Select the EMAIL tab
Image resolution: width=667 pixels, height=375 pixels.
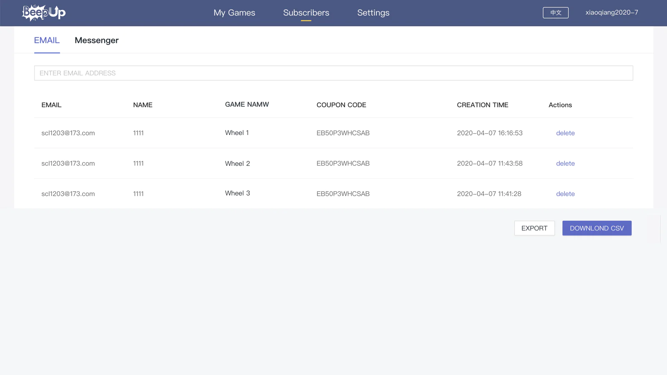[x=47, y=40]
